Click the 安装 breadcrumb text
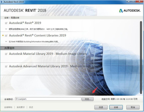This screenshot has width=144, height=112. [x=6, y=18]
